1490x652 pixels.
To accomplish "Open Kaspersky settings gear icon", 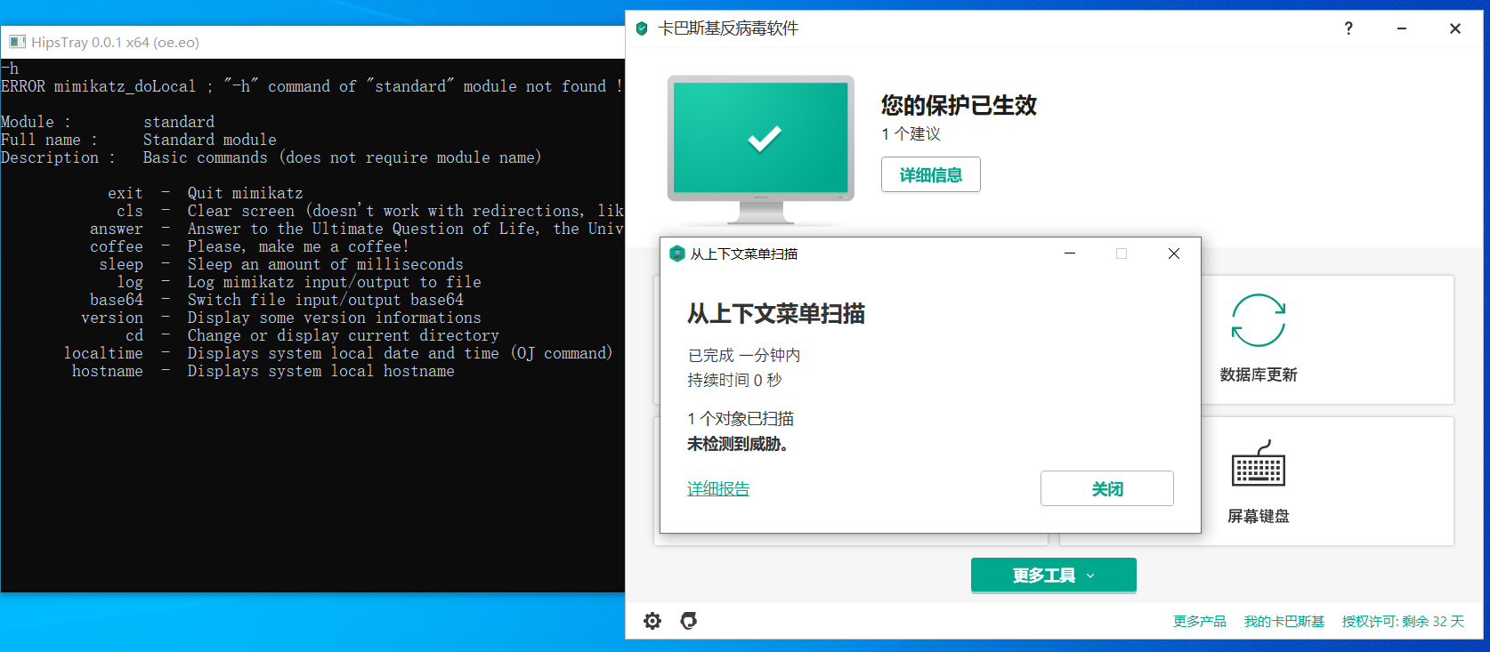I will pyautogui.click(x=652, y=621).
